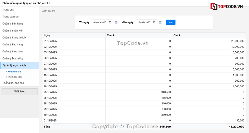This screenshot has width=249, height=133.
Task: Click Chi value 1,000,000
Action: 239,75
